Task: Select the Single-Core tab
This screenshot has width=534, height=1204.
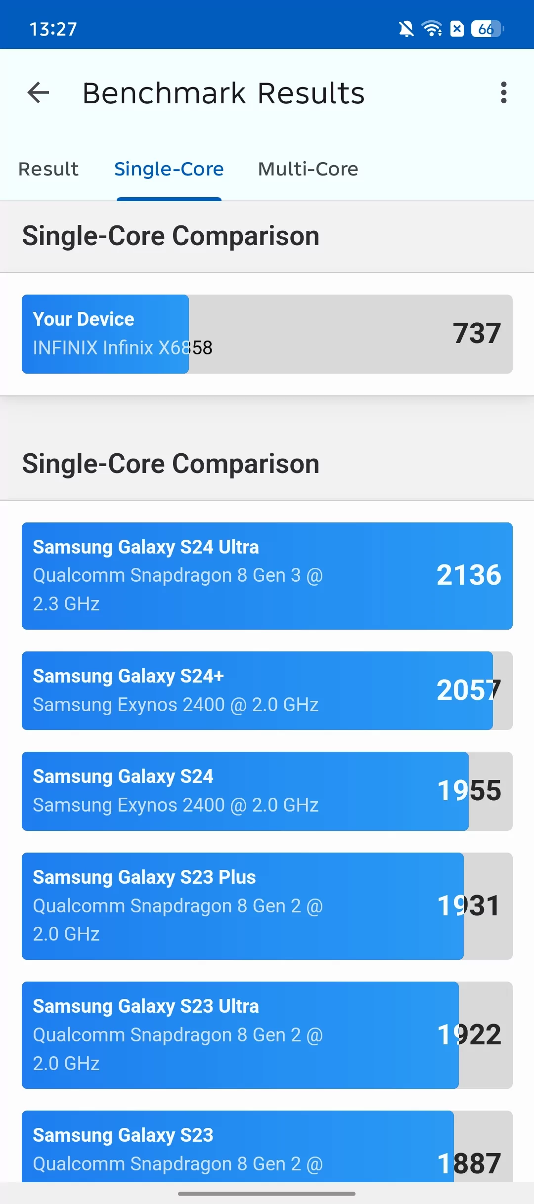Action: click(169, 169)
